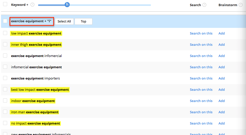Click the Select All button
The image size is (246, 135).
pos(64,21)
